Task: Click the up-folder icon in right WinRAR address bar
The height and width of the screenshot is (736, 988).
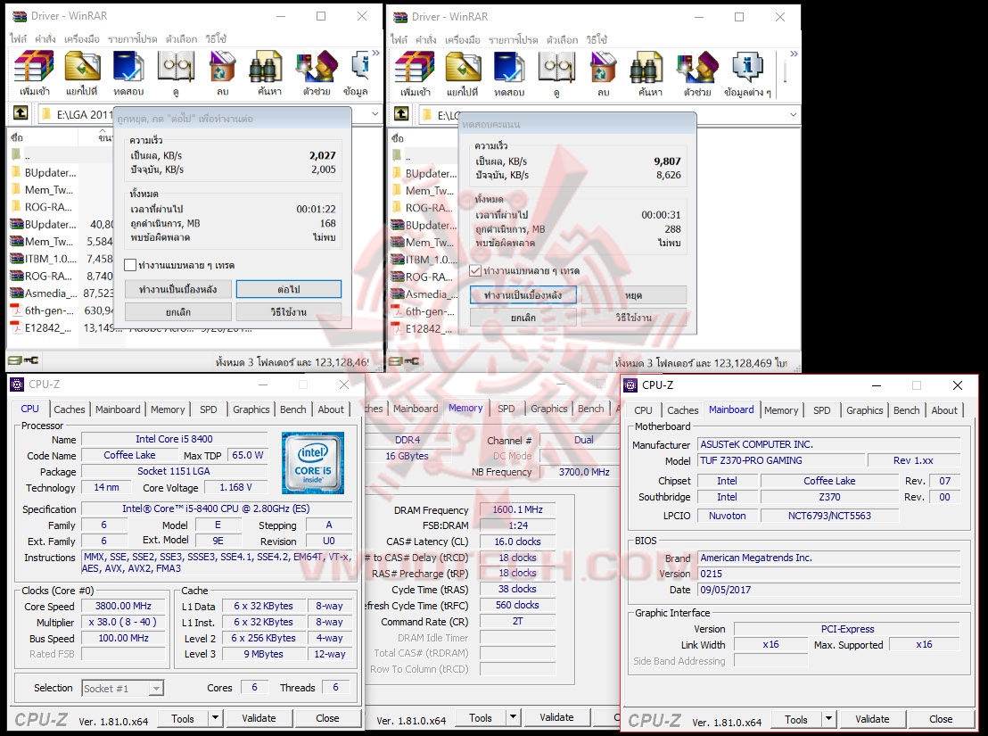Action: [x=401, y=113]
